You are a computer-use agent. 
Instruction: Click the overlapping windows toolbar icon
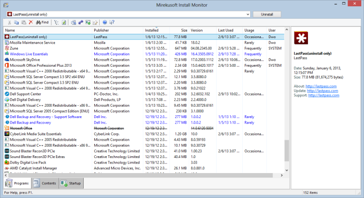[73, 22]
